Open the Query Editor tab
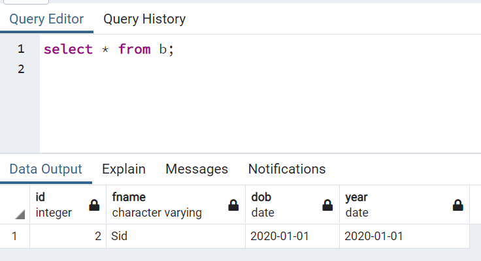 (46, 20)
